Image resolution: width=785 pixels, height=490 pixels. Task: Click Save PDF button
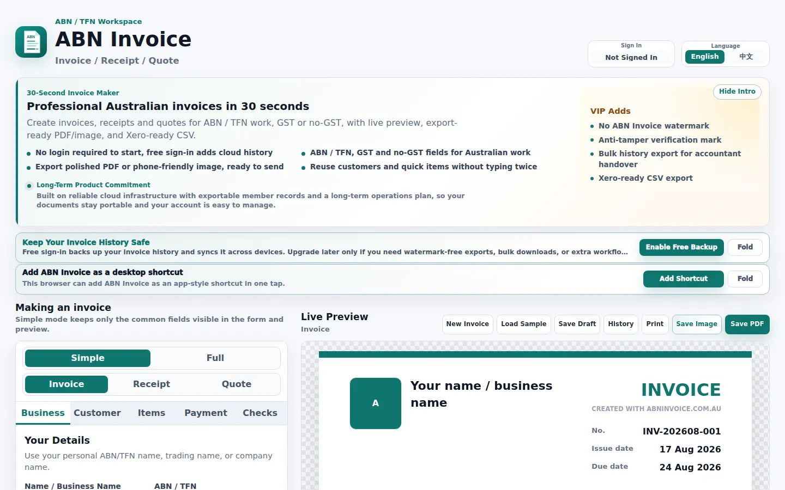click(x=747, y=324)
